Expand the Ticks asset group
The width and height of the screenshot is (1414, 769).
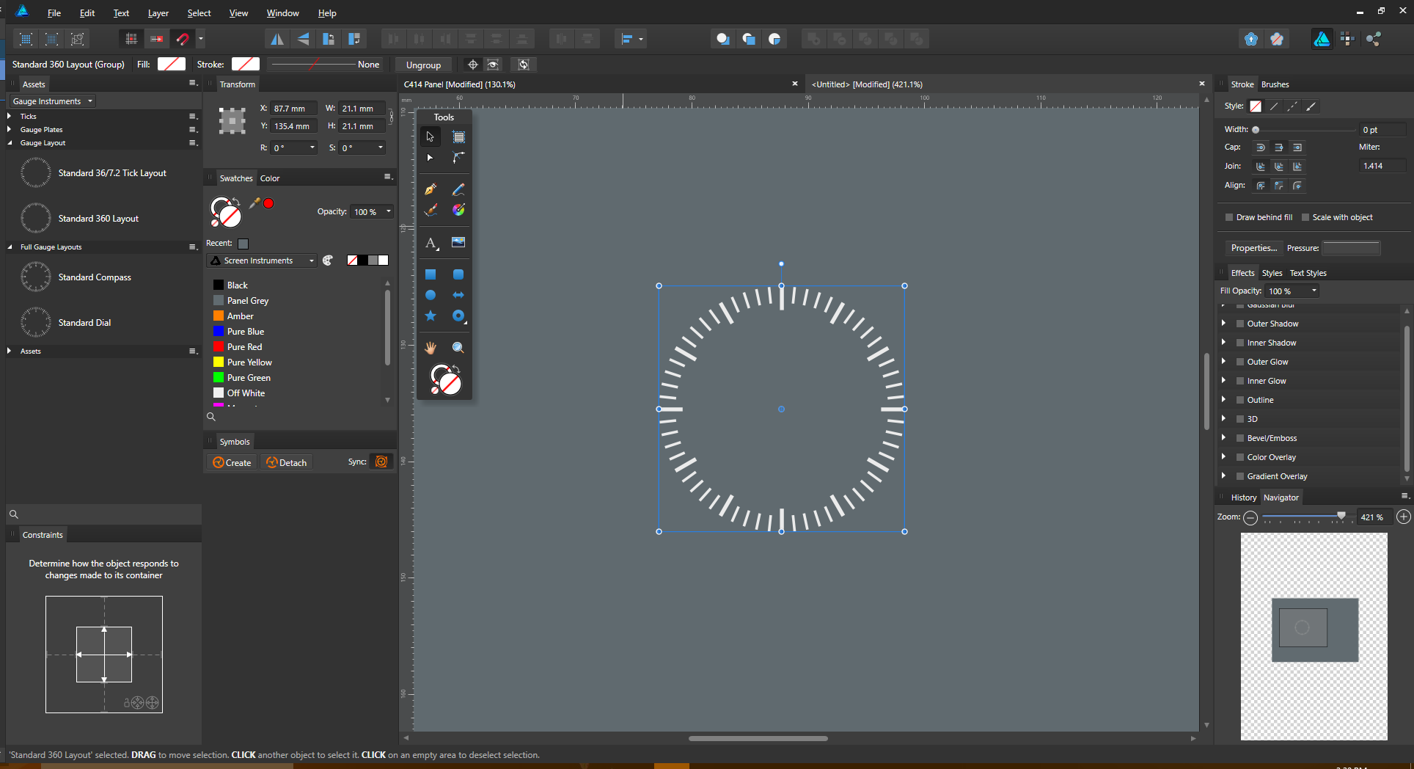click(x=10, y=116)
